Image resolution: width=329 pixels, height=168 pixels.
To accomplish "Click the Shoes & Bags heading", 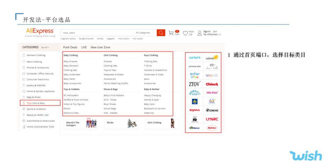I will pos(111,89).
